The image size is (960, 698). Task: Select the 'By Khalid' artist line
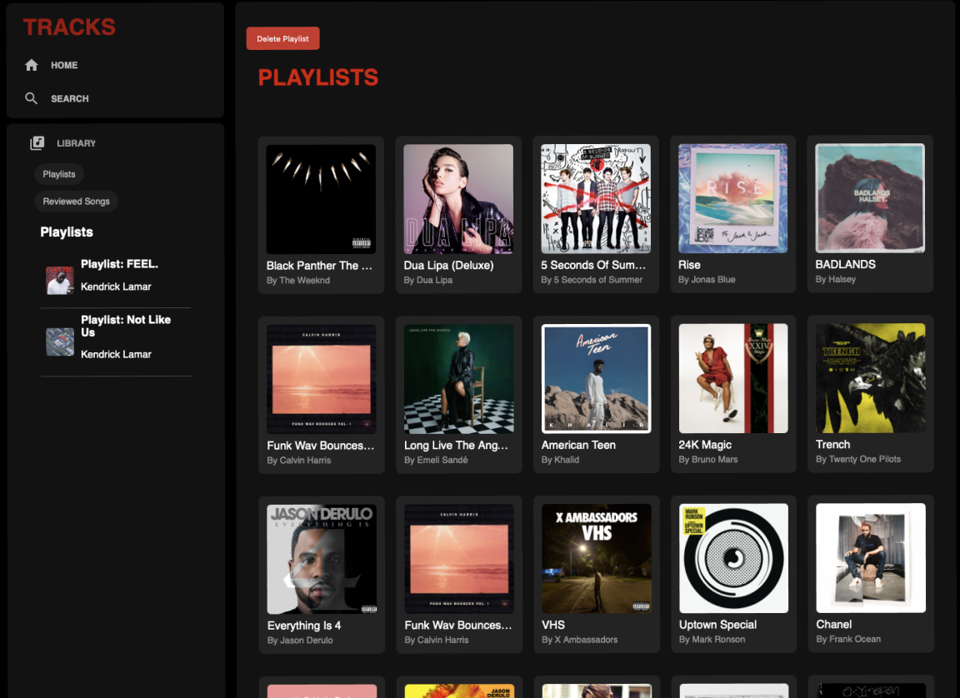pyautogui.click(x=560, y=460)
